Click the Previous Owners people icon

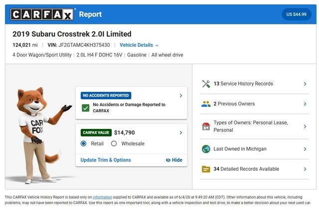tap(206, 104)
